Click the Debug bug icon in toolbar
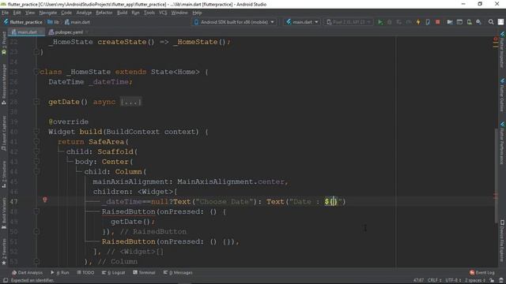The height and width of the screenshot is (284, 506). 390,22
